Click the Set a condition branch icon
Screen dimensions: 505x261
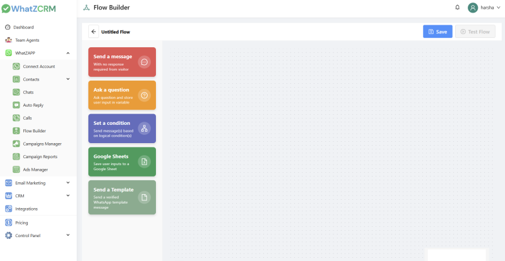pos(144,129)
